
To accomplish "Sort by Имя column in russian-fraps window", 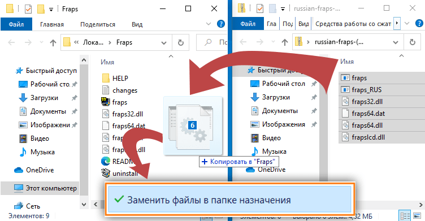I will click(347, 62).
